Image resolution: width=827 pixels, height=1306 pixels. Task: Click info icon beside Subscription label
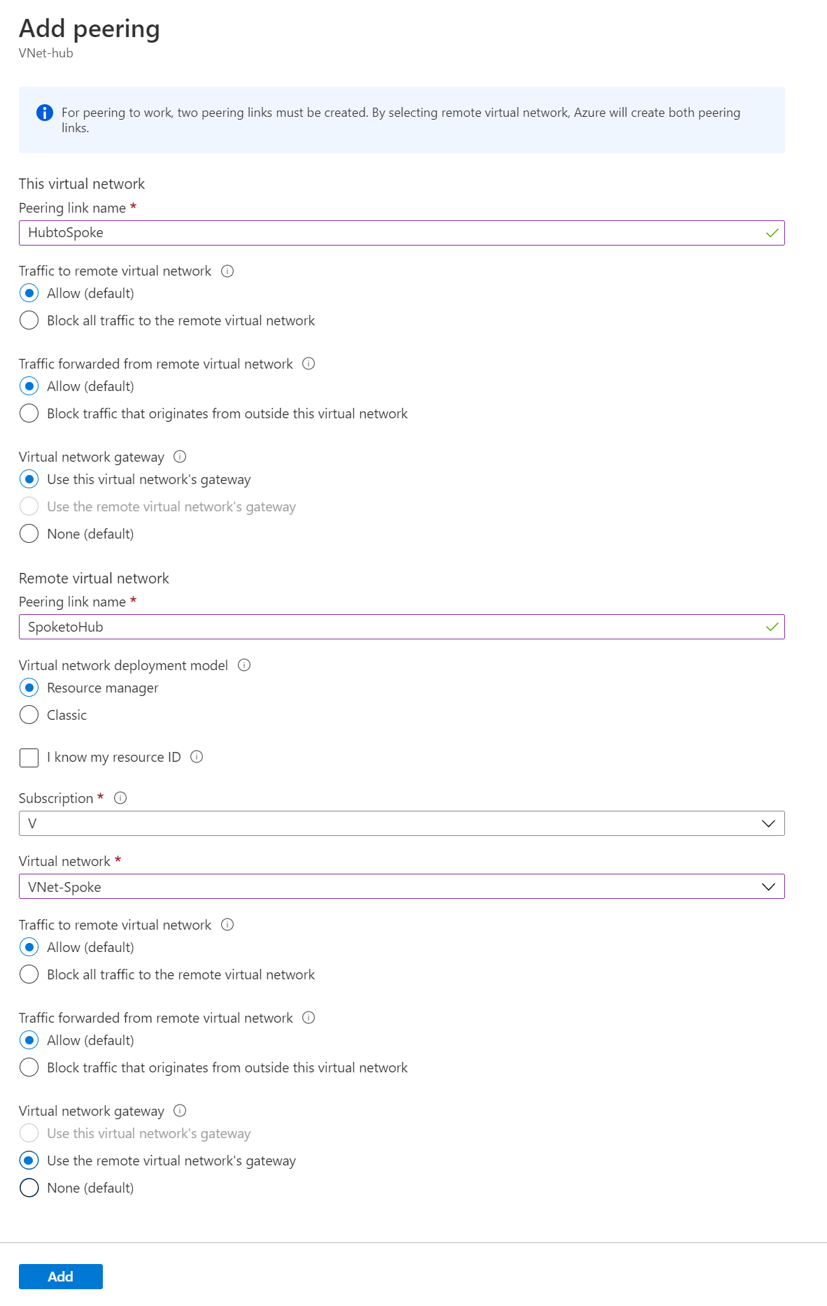(120, 798)
